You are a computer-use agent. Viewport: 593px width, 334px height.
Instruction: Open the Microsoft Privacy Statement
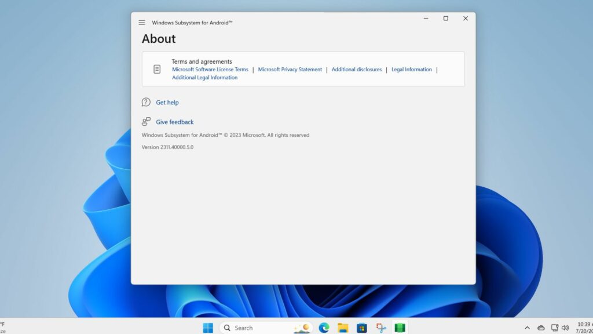click(290, 69)
